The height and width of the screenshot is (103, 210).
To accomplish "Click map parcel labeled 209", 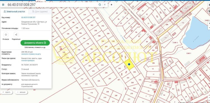I will click(x=116, y=96).
